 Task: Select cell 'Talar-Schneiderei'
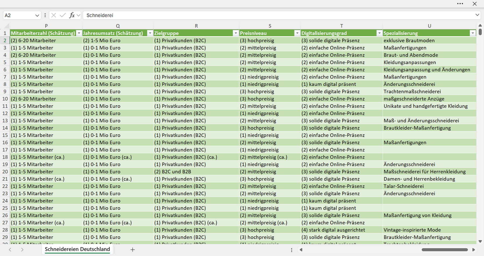click(x=429, y=186)
